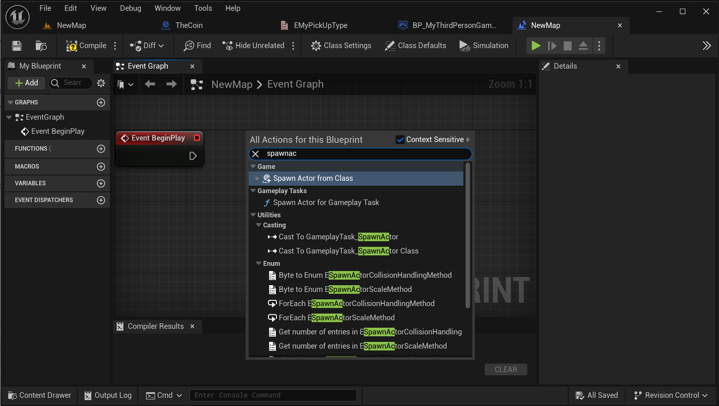Add a new function with plus icon
Viewport: 719px width, 406px height.
coord(101,149)
